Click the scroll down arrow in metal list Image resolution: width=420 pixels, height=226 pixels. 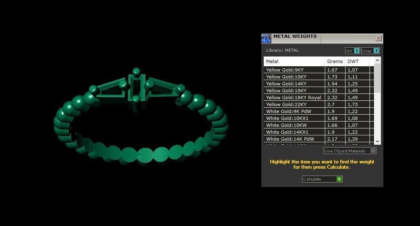coord(377,141)
